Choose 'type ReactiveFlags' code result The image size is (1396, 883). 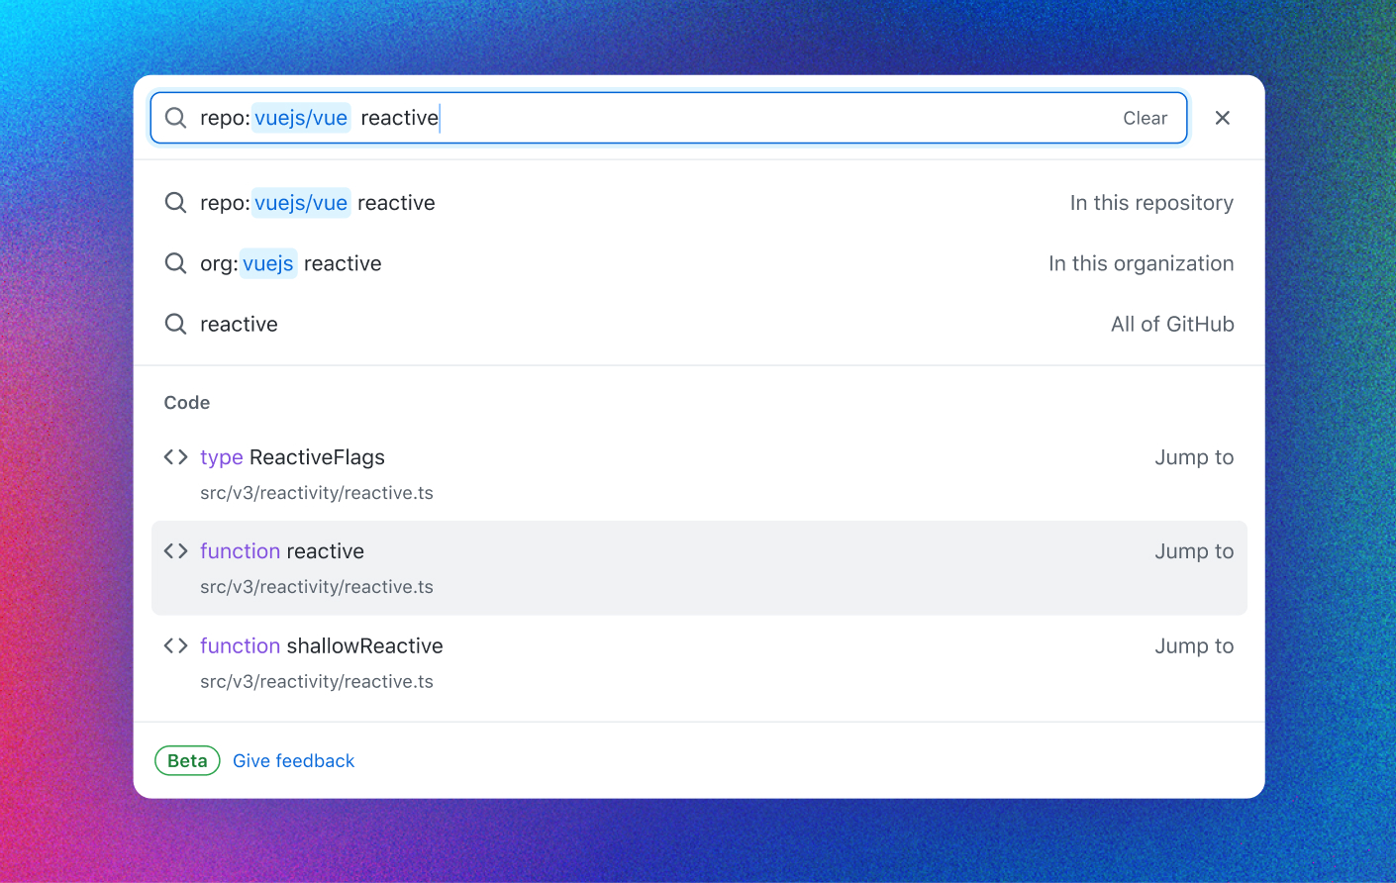tap(699, 474)
